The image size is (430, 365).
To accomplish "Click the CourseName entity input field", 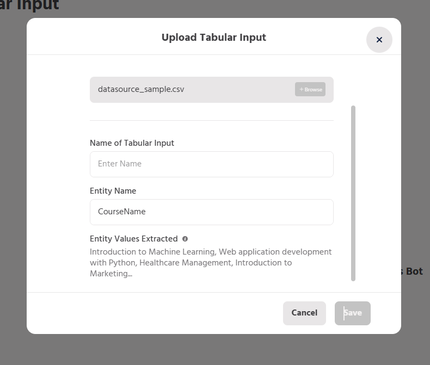I will coord(211,212).
